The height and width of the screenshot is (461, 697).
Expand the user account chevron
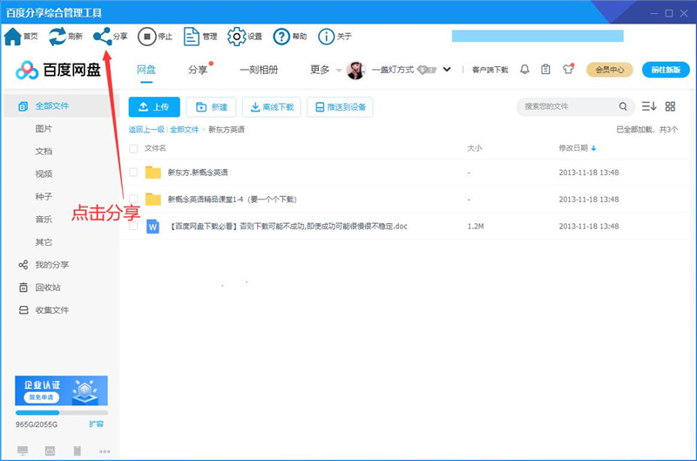click(x=447, y=70)
